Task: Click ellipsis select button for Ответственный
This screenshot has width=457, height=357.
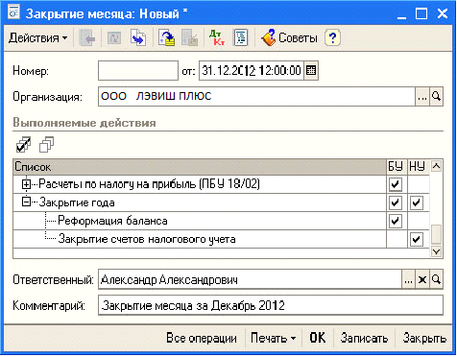Action: (408, 280)
